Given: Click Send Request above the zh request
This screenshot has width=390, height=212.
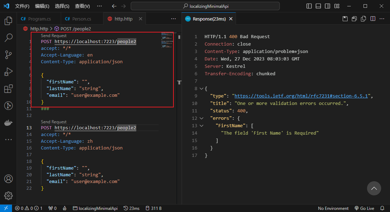Looking at the screenshot, I should point(54,122).
